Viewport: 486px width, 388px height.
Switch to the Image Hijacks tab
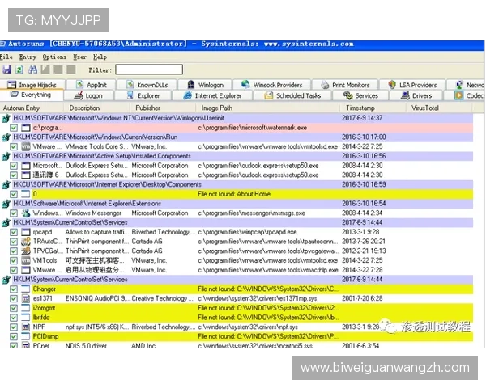(32, 84)
